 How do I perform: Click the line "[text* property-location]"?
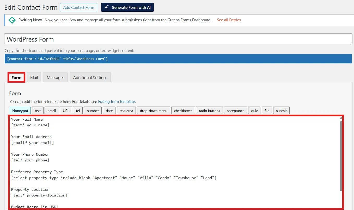pos(39,195)
